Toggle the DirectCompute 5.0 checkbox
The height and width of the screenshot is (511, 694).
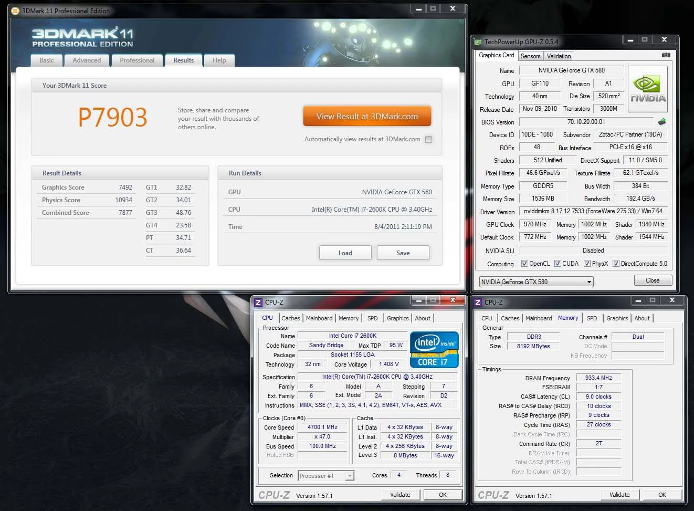616,264
